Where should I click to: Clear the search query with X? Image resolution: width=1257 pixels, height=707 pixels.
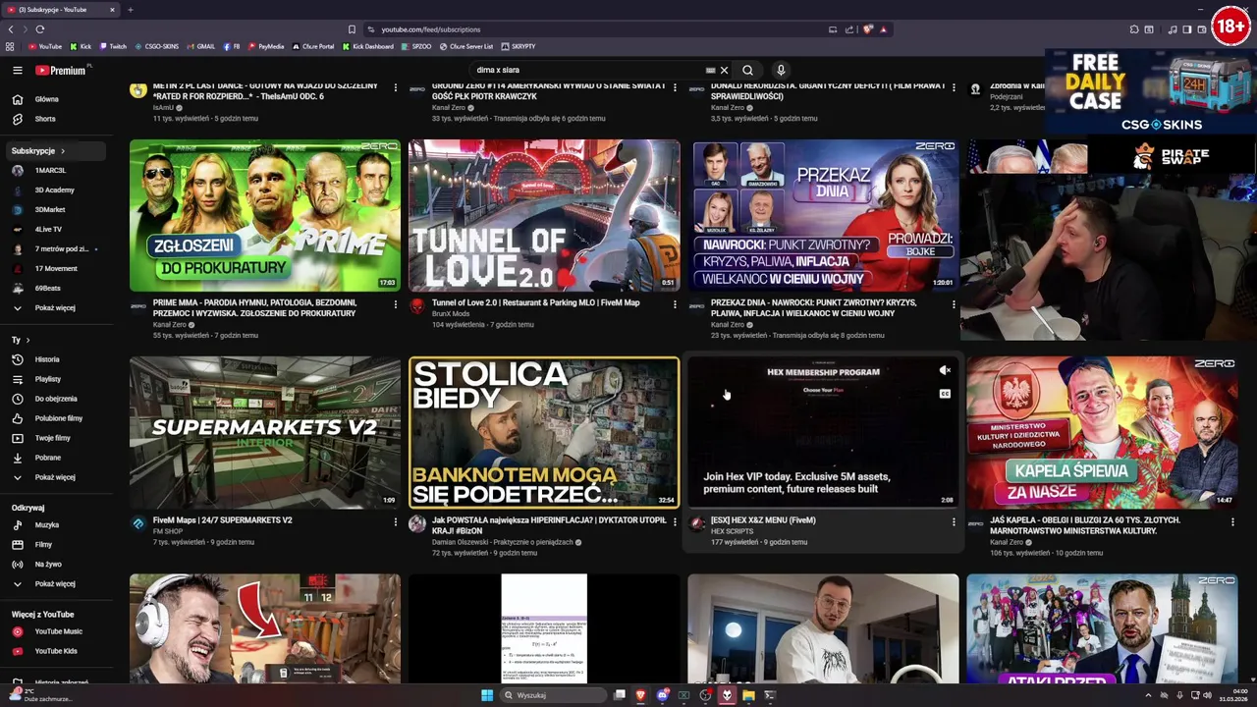[x=724, y=70]
